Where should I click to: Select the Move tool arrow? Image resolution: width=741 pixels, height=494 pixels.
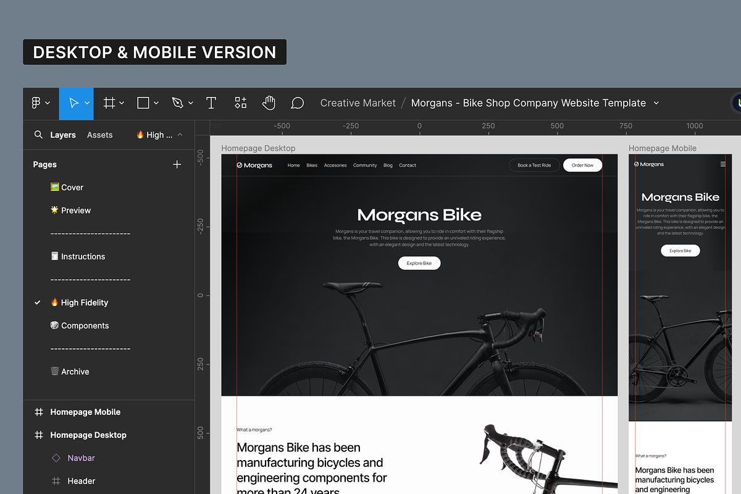pyautogui.click(x=73, y=103)
